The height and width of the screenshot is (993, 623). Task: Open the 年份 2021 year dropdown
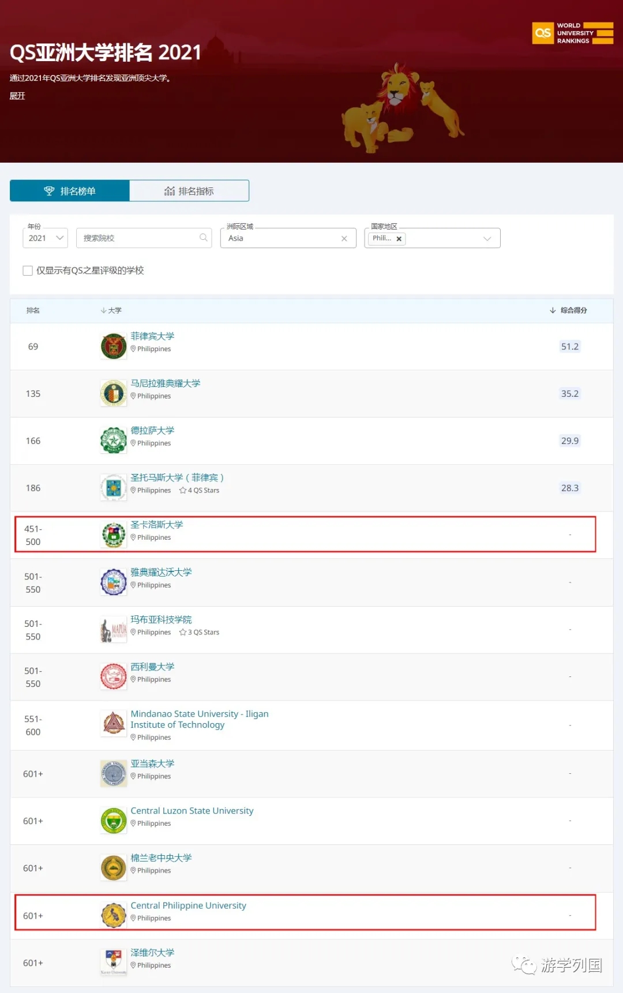46,238
